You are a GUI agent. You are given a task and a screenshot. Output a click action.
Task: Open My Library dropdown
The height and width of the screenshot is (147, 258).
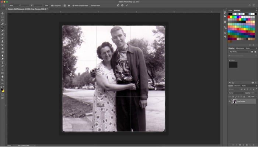[240, 52]
